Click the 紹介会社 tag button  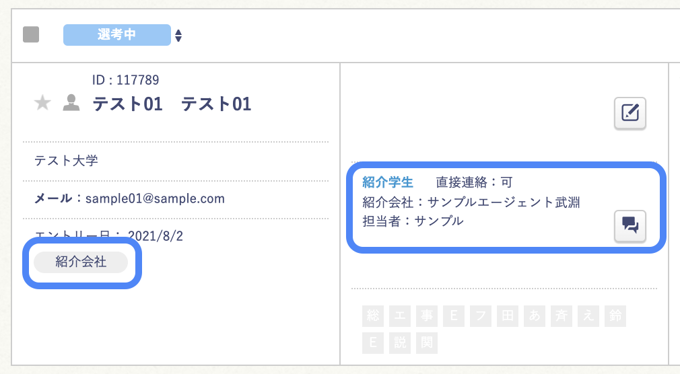81,262
